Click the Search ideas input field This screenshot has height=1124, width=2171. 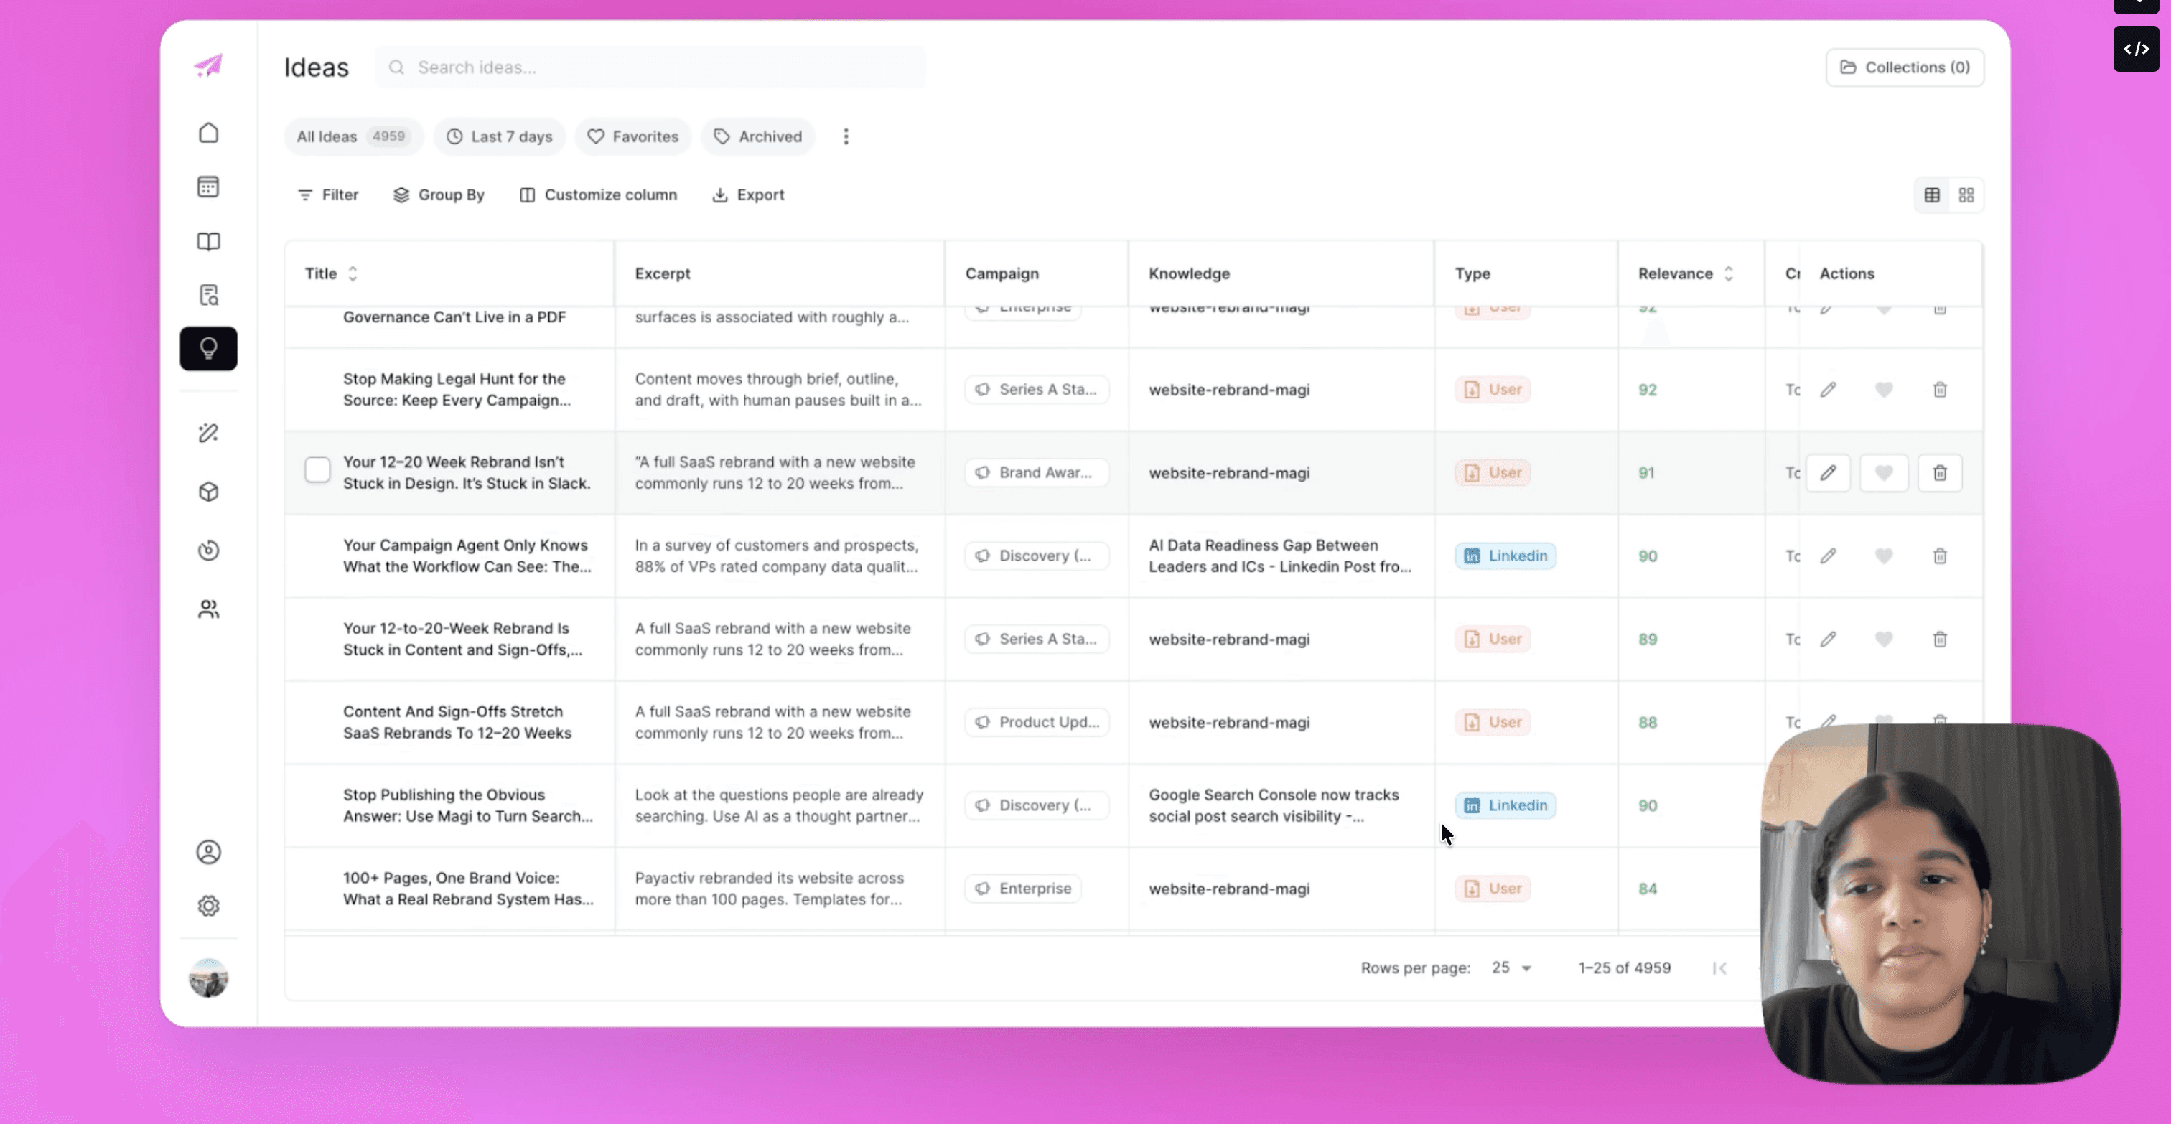point(650,67)
